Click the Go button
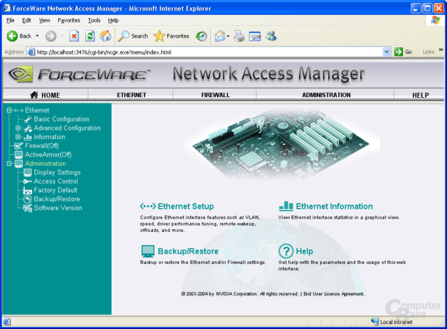 tap(403, 52)
